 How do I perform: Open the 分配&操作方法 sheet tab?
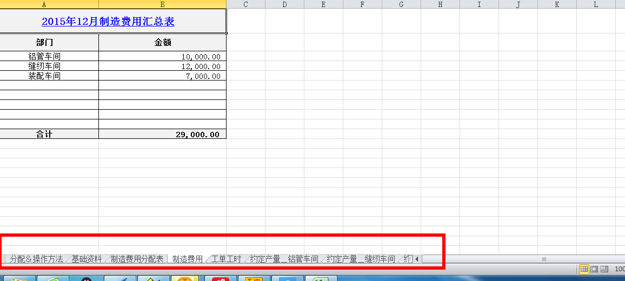(x=36, y=259)
